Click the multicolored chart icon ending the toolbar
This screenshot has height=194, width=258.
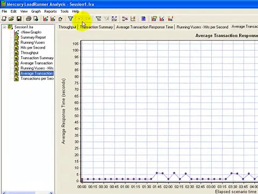[170, 18]
